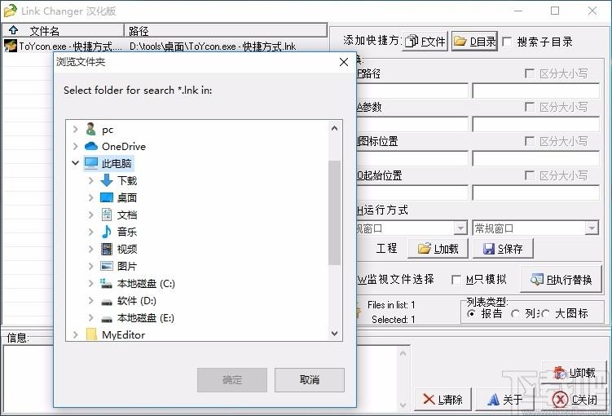
Task: Click the W监视文件选择 label
Action: 396,279
